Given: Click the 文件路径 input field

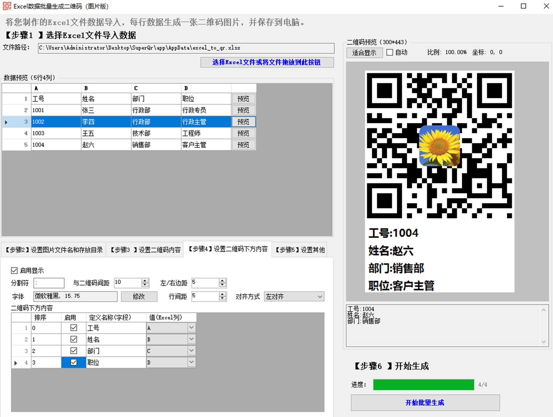Looking at the screenshot, I should tap(186, 48).
